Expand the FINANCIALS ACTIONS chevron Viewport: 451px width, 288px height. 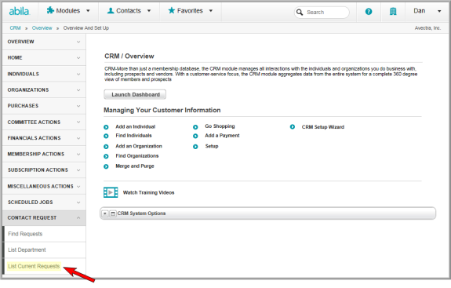point(78,138)
